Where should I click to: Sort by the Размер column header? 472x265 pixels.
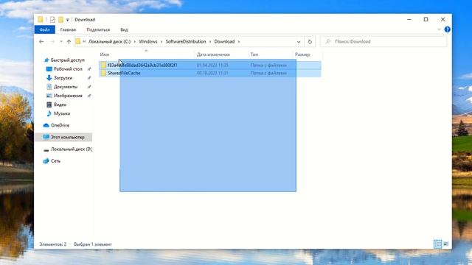[x=302, y=54]
